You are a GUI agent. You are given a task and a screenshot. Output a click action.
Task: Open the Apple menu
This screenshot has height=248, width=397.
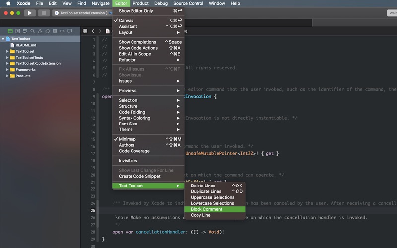8,3
